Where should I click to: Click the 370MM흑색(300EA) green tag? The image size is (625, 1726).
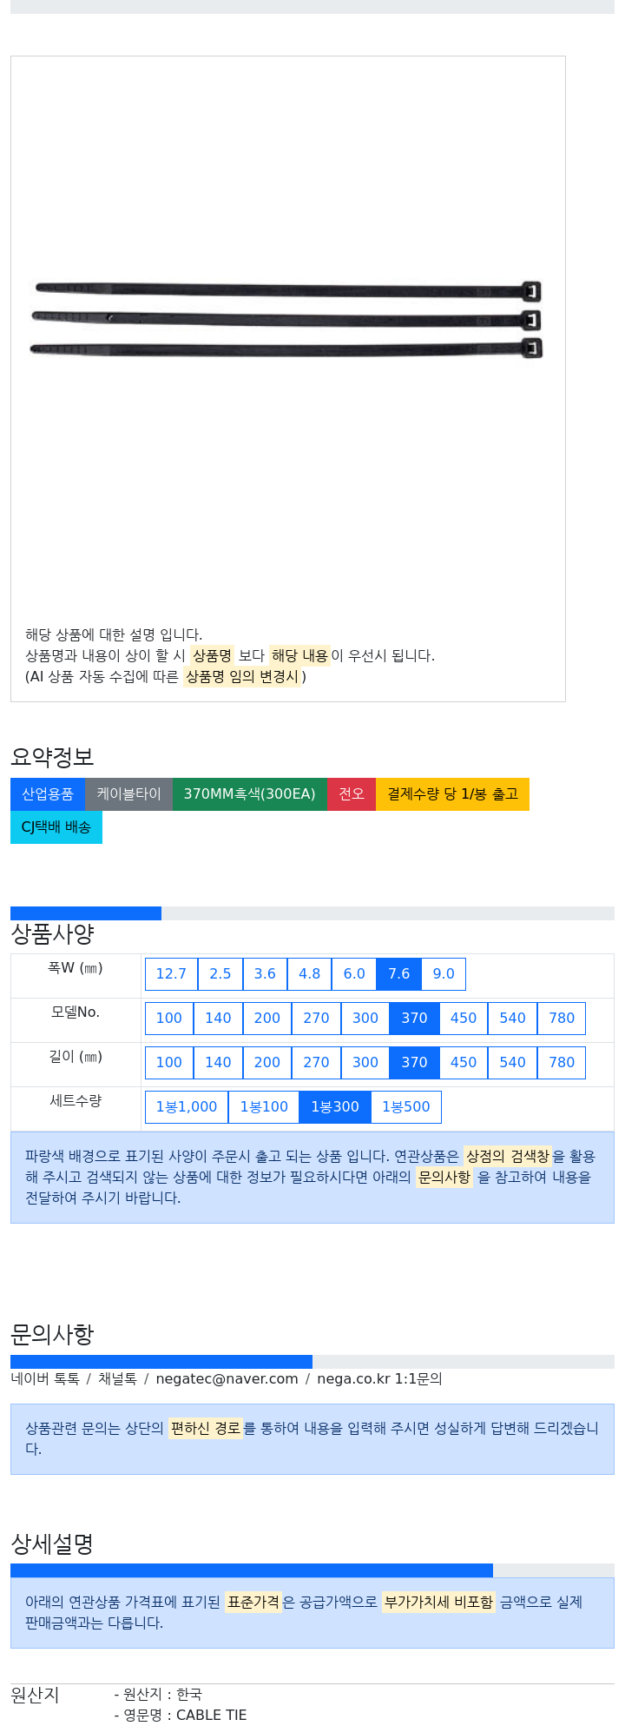tap(250, 794)
